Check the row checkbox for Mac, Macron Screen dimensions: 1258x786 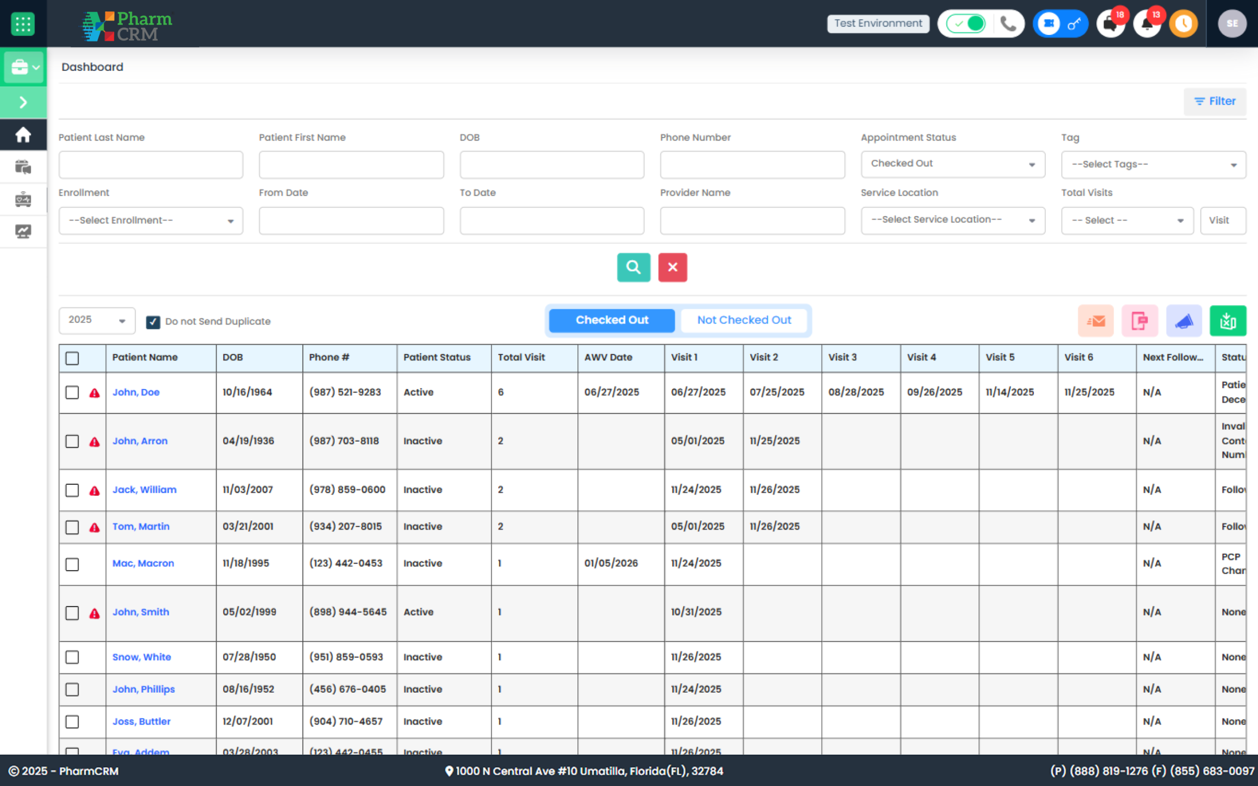[x=72, y=564]
